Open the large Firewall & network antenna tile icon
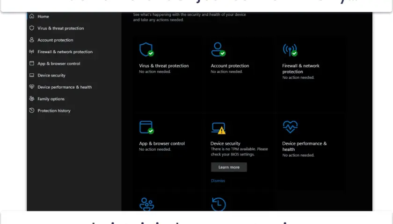Screen dimensions: 393x224 click(x=290, y=50)
